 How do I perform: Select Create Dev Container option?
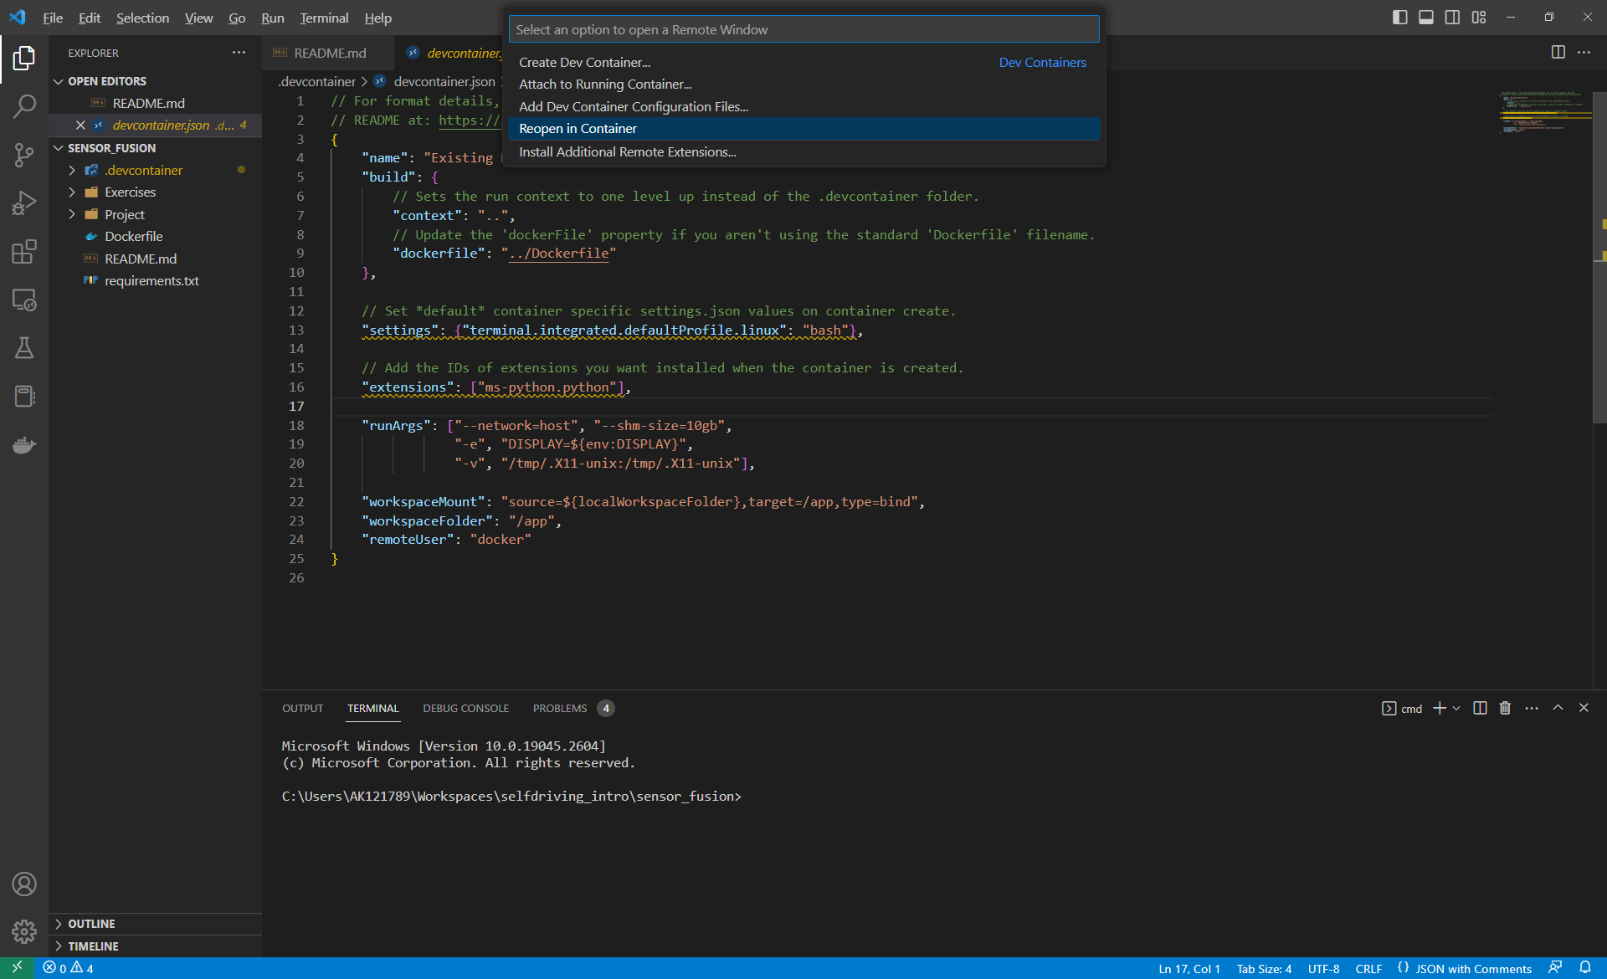[x=584, y=62]
